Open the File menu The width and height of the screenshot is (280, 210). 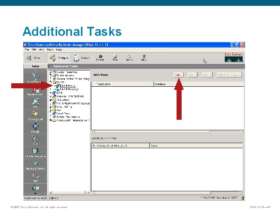click(27, 50)
